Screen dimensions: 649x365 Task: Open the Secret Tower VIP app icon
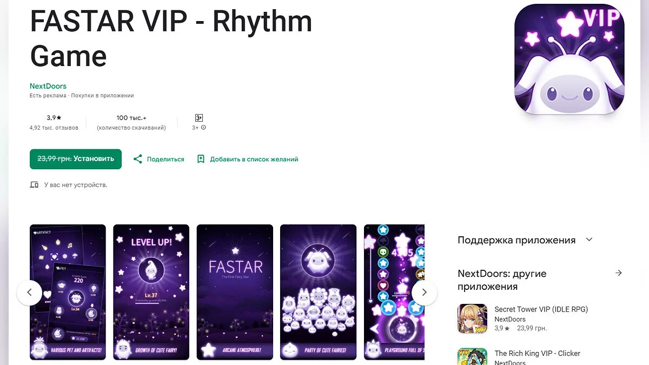point(472,318)
